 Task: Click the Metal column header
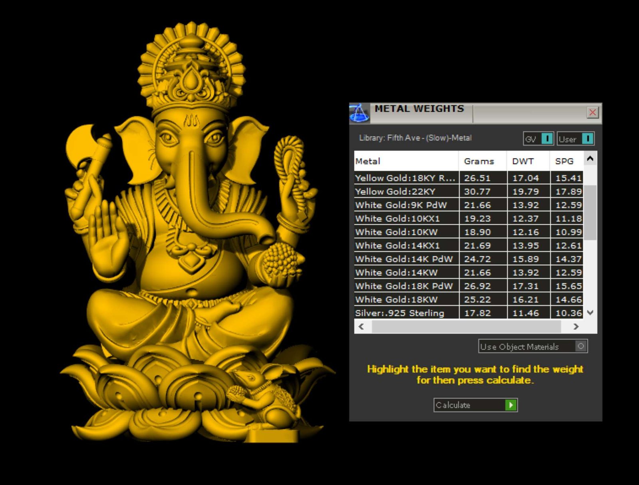(x=405, y=161)
